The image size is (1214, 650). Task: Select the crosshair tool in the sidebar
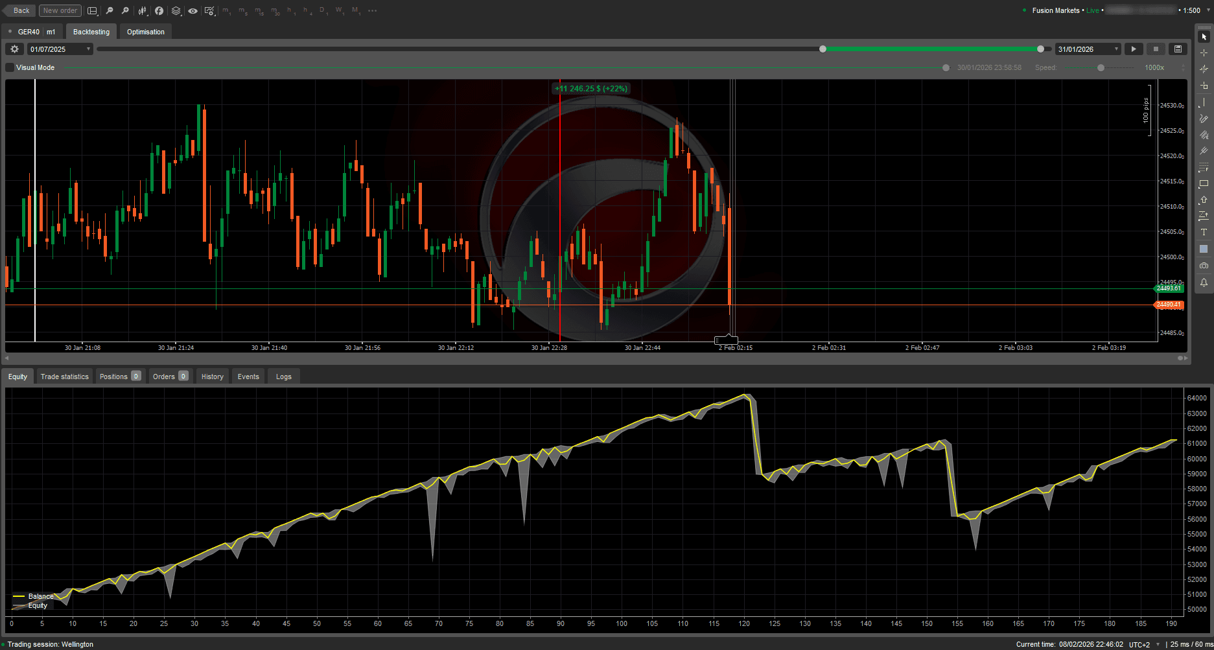pos(1204,52)
